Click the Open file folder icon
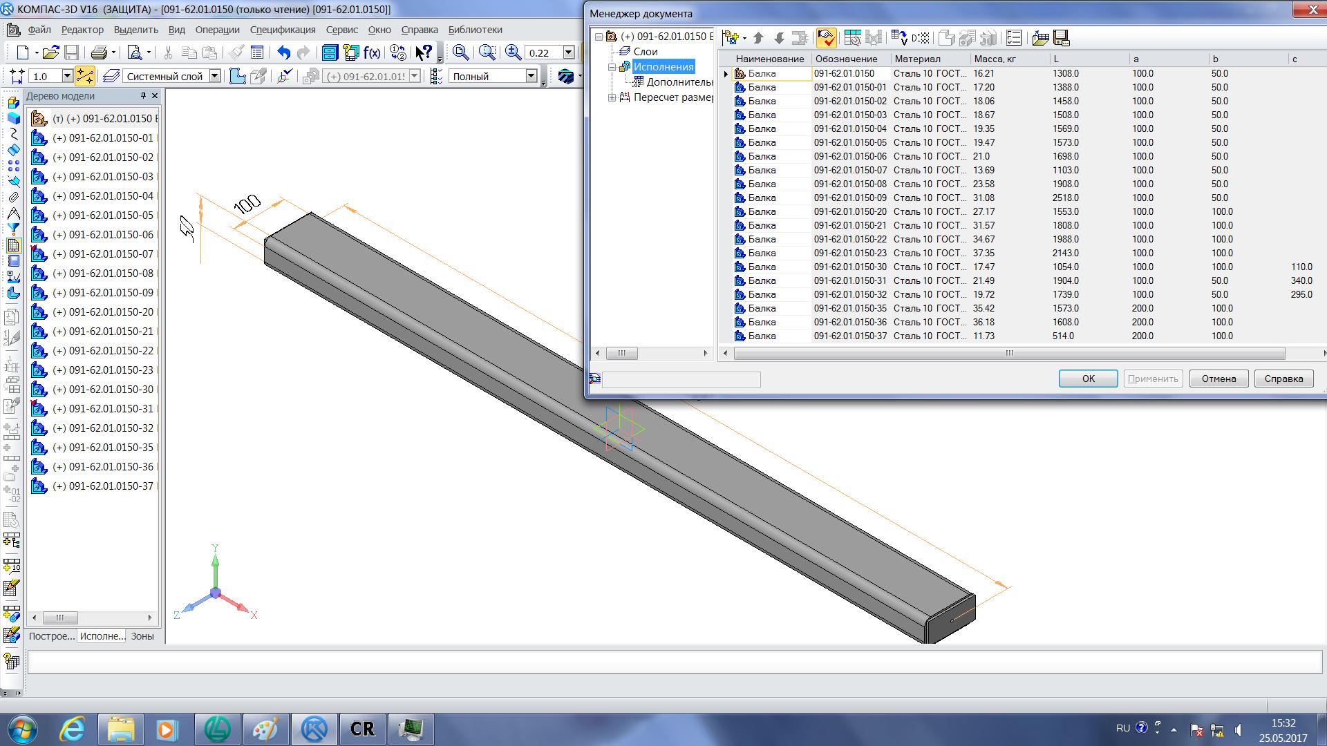 [x=50, y=52]
